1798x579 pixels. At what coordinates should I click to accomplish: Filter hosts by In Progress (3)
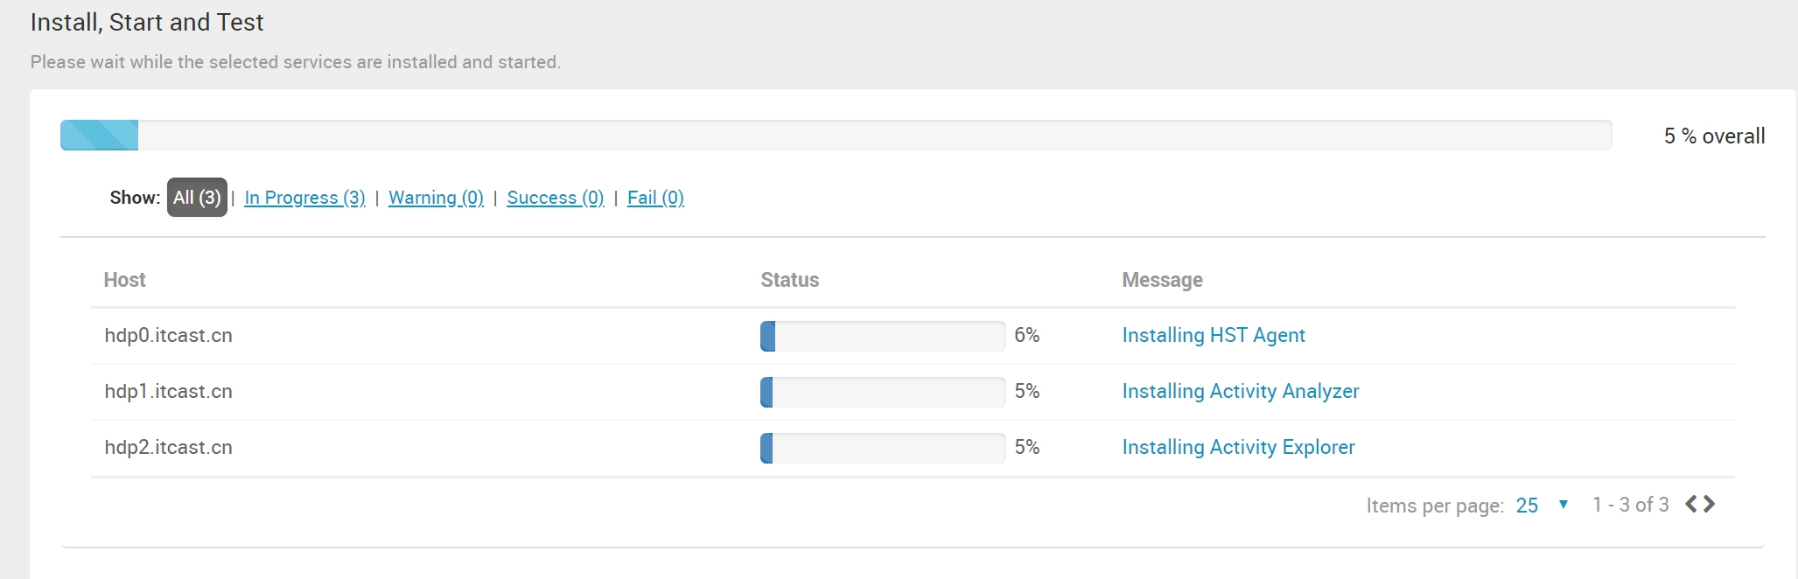click(304, 198)
